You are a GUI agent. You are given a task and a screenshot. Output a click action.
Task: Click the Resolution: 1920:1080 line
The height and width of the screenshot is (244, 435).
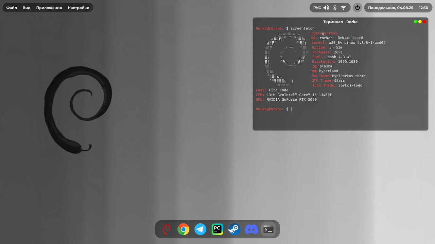[x=335, y=62]
